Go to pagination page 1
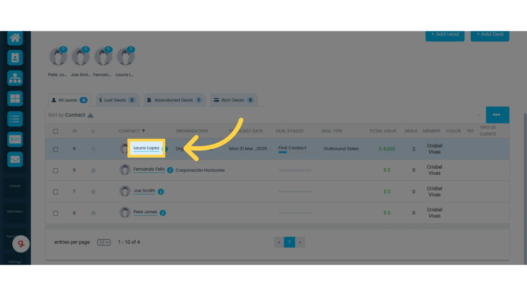 tap(290, 242)
